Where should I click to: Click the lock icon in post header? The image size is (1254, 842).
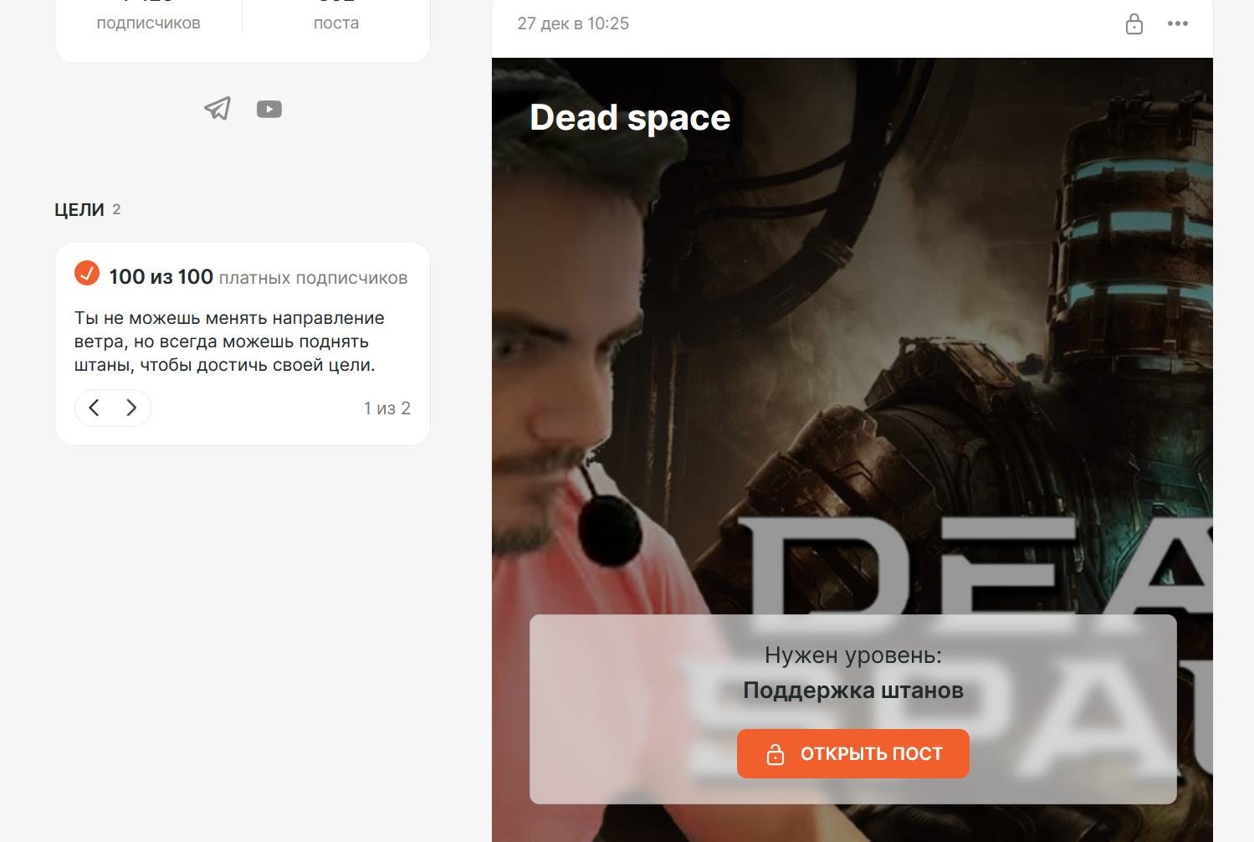[x=1134, y=23]
